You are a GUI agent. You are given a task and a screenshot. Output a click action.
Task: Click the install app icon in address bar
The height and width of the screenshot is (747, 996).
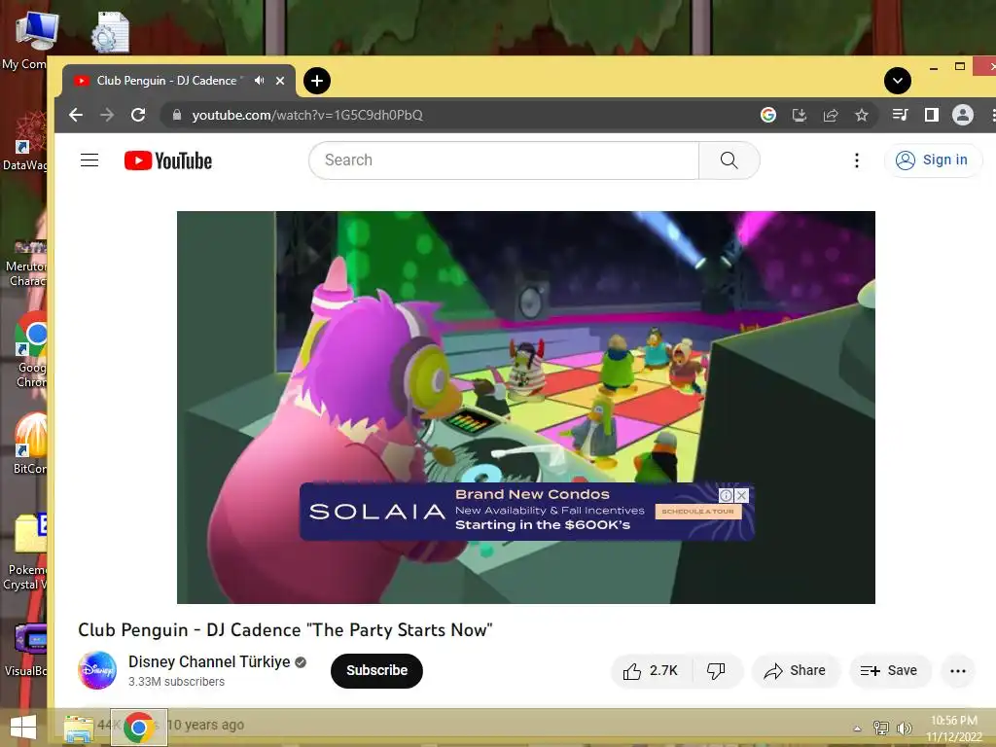pyautogui.click(x=800, y=115)
